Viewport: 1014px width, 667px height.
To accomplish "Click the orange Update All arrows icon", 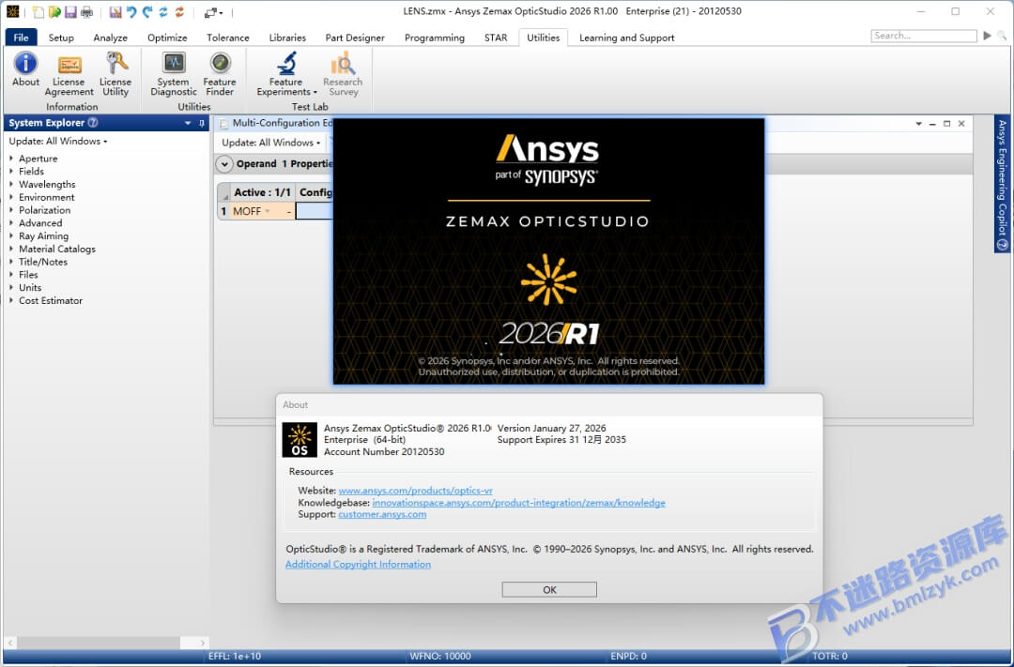I will (x=179, y=11).
